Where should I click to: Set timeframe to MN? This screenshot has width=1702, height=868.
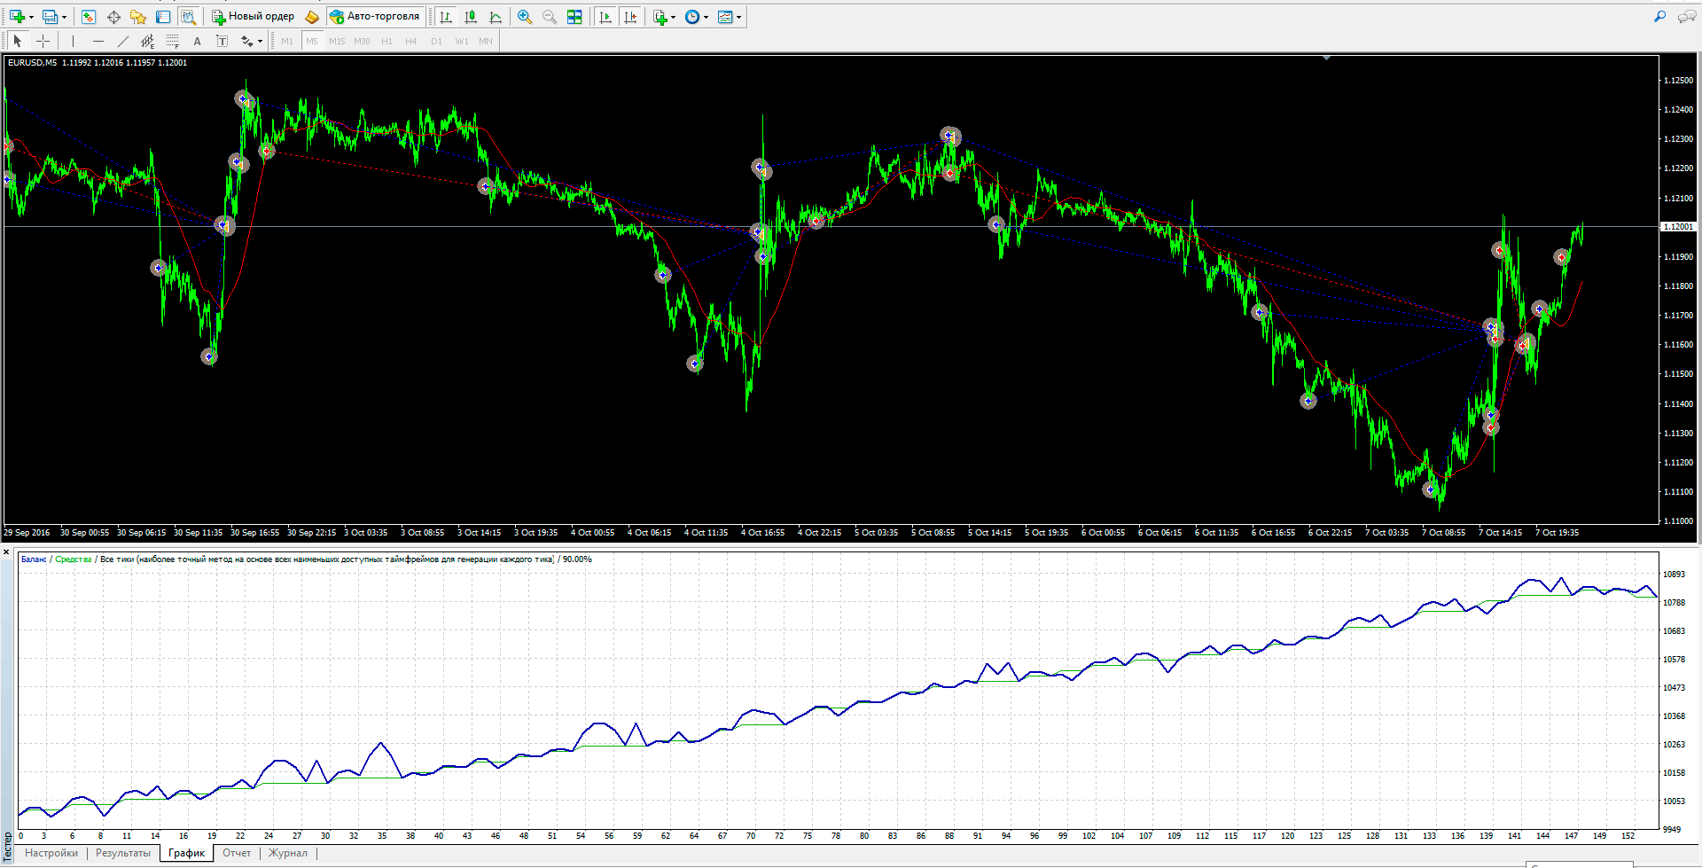point(486,41)
